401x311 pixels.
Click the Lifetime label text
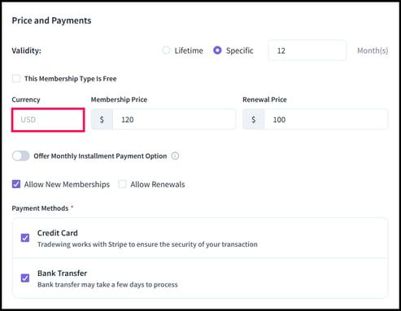click(189, 50)
